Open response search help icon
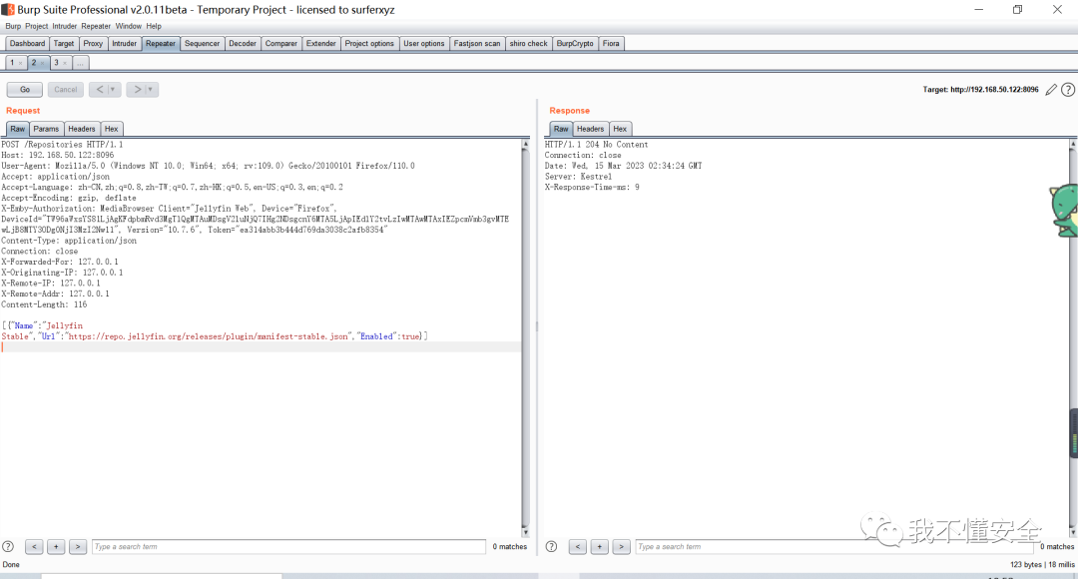 click(551, 547)
